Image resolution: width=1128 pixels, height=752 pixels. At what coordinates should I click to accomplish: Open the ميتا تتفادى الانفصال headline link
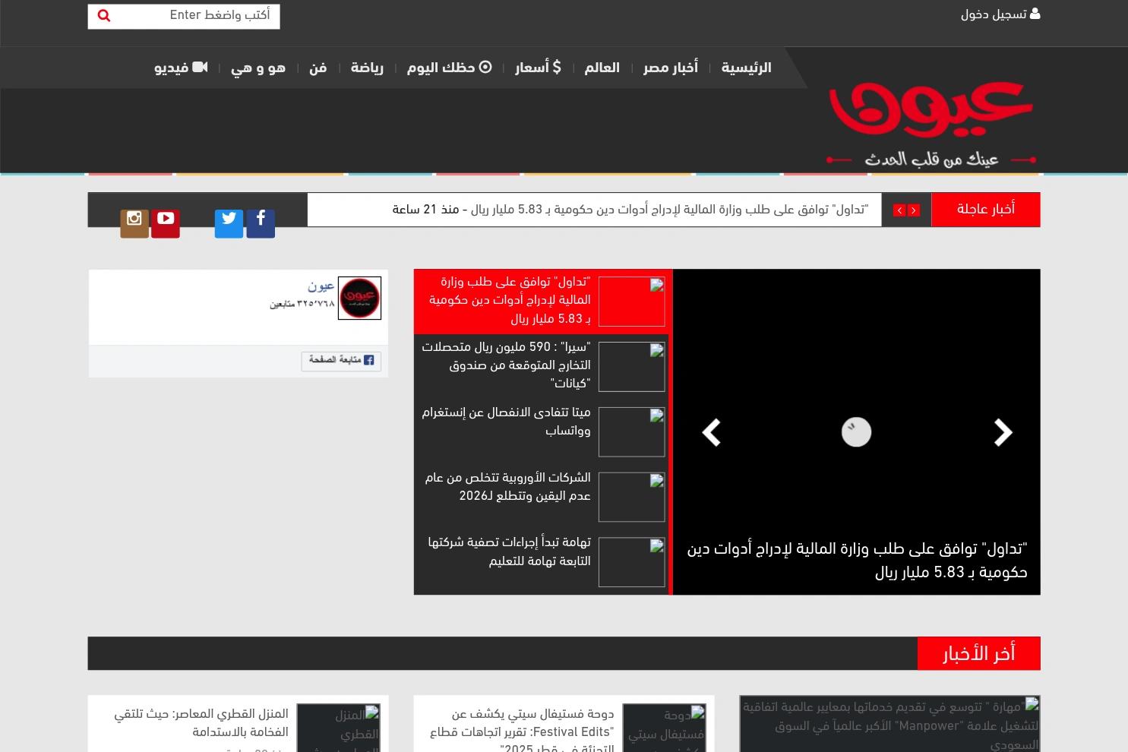tap(506, 421)
